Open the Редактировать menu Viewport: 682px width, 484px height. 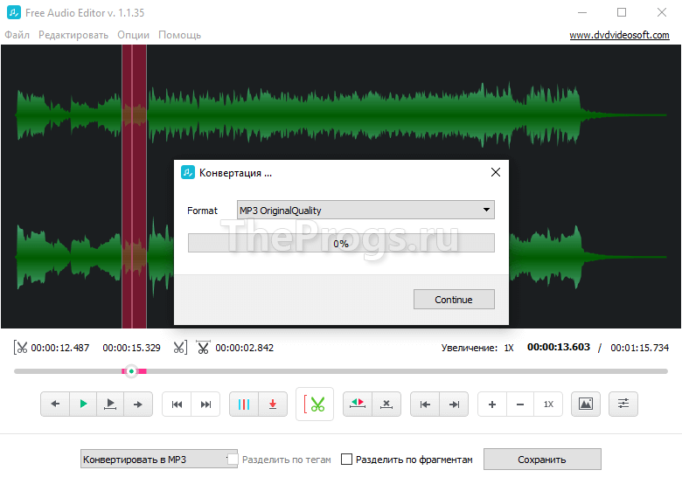(x=73, y=35)
